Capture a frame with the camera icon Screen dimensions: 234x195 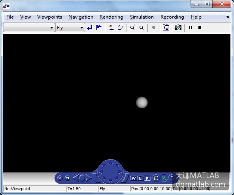[178, 27]
